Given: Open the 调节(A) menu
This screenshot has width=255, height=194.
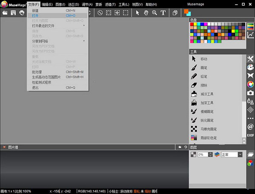Looking at the screenshot, I should coord(87,5).
